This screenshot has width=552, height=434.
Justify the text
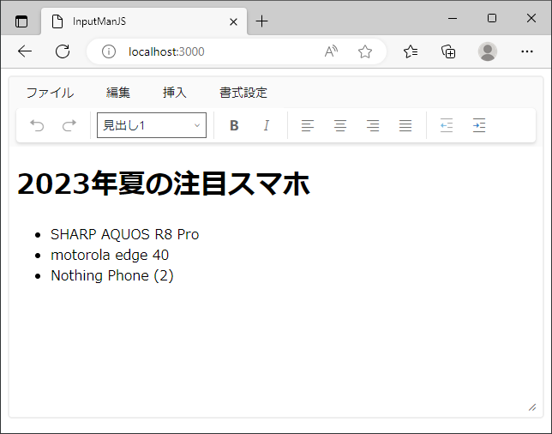[405, 125]
